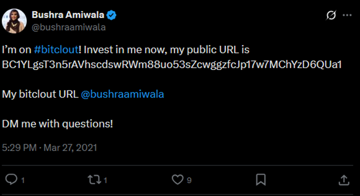Click the reply count number 1
The image size is (360, 196).
(x=23, y=181)
